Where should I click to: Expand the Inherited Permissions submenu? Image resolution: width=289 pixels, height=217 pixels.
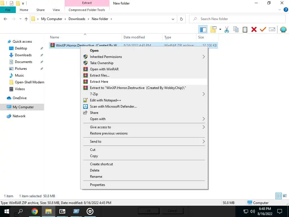coord(144,57)
